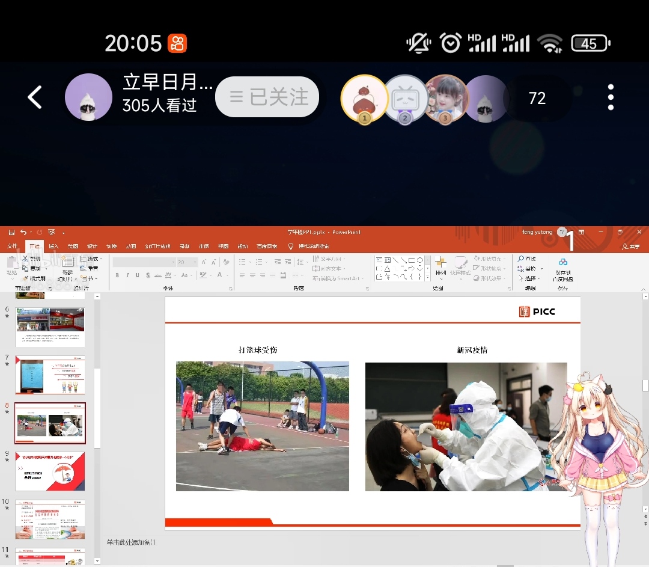This screenshot has height=567, width=649.
Task: Click the Save to Baidu Netdisk icon
Action: [562, 269]
